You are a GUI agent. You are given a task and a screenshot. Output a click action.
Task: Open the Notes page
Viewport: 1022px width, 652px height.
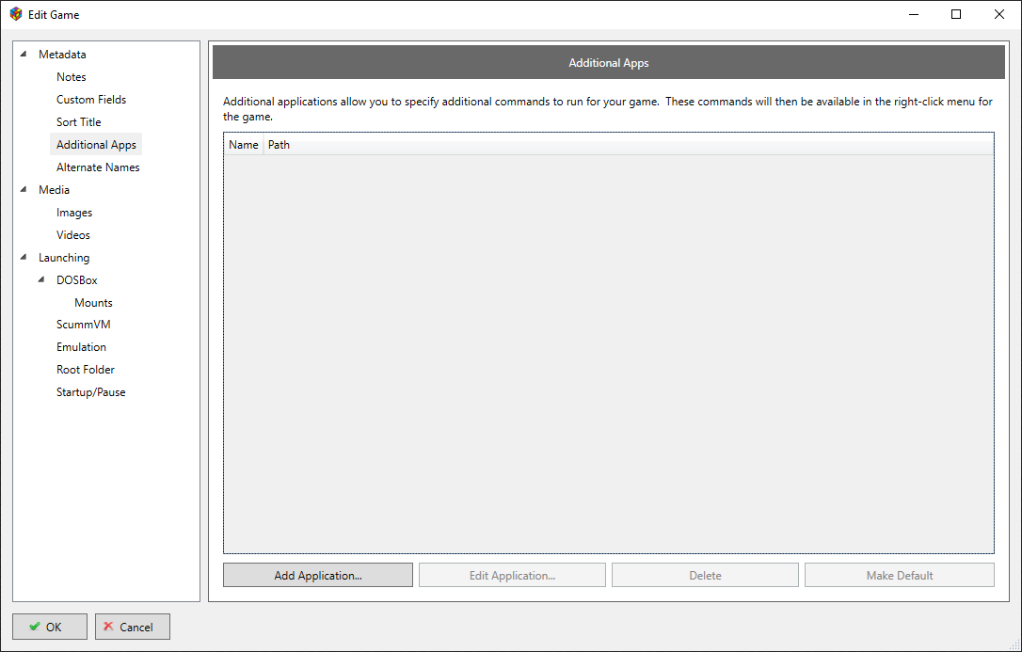[71, 77]
